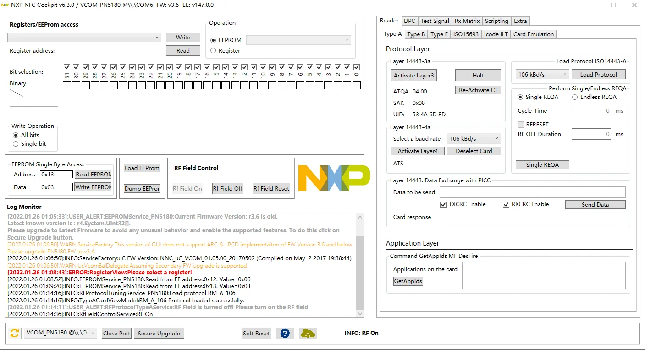Toggle bit 31 selection checkbox
The width and height of the screenshot is (645, 350).
(x=67, y=67)
